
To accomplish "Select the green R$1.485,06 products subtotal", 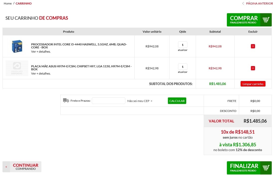I will coord(217,84).
